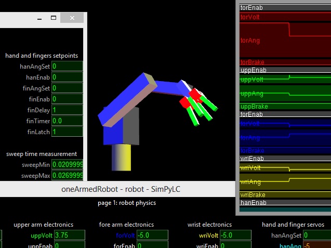
Task: Select the finAngSet value field
Action: pyautogui.click(x=67, y=88)
